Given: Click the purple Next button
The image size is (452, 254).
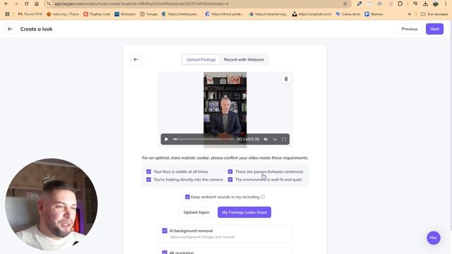Looking at the screenshot, I should point(434,29).
